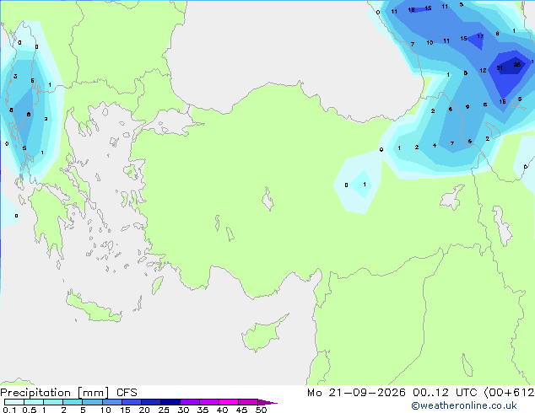Viewport: 535px width, 413px height.
Task: Click the '18' precipitation value near top
Action: point(411,10)
